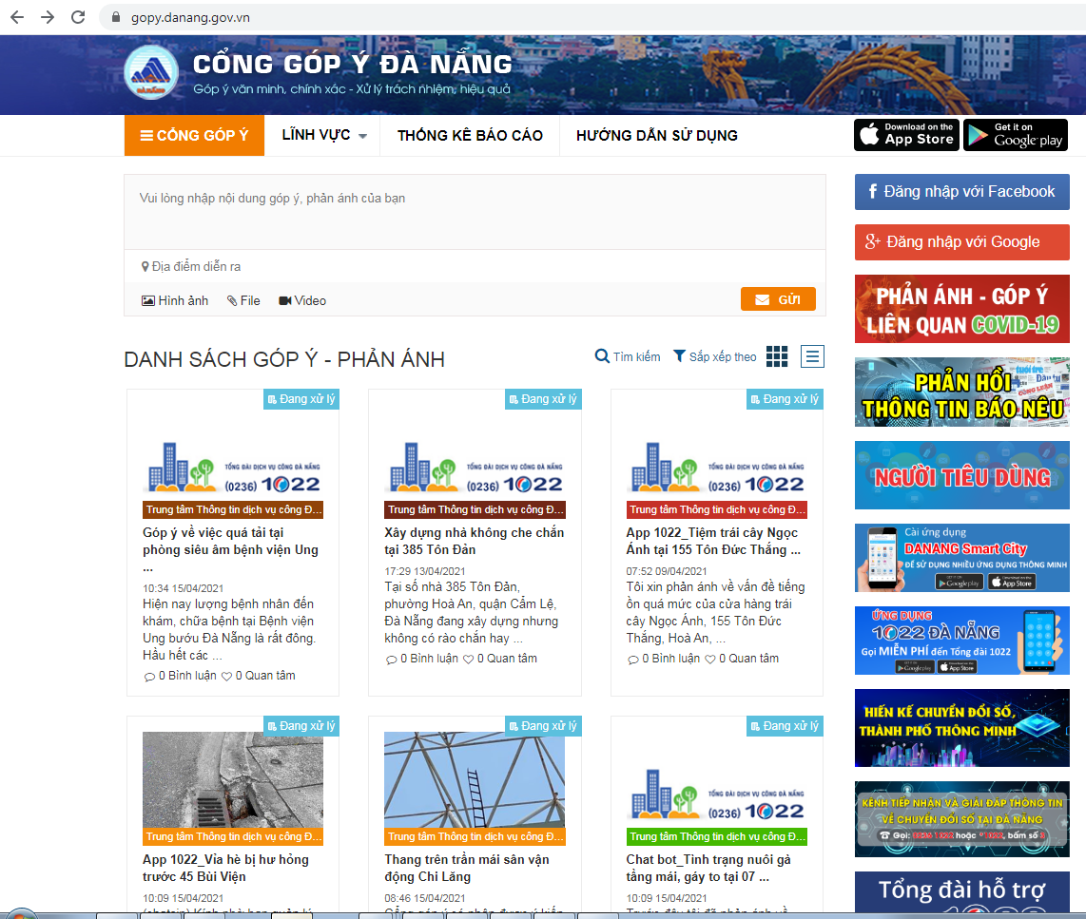
Task: Click the Da Nang portal logo
Action: pyautogui.click(x=151, y=72)
